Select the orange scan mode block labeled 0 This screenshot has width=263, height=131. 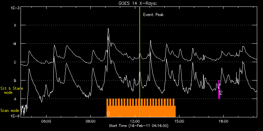141,108
